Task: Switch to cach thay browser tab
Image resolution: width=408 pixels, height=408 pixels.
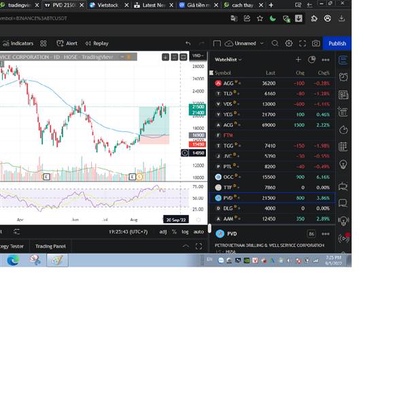Action: tap(242, 5)
